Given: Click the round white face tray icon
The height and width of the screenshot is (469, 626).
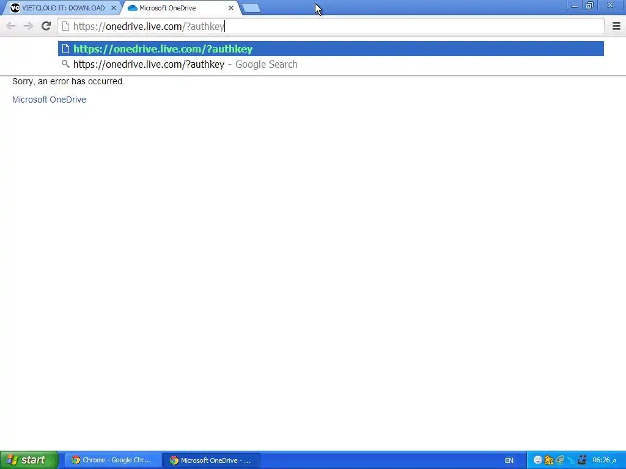Looking at the screenshot, I should tap(537, 460).
